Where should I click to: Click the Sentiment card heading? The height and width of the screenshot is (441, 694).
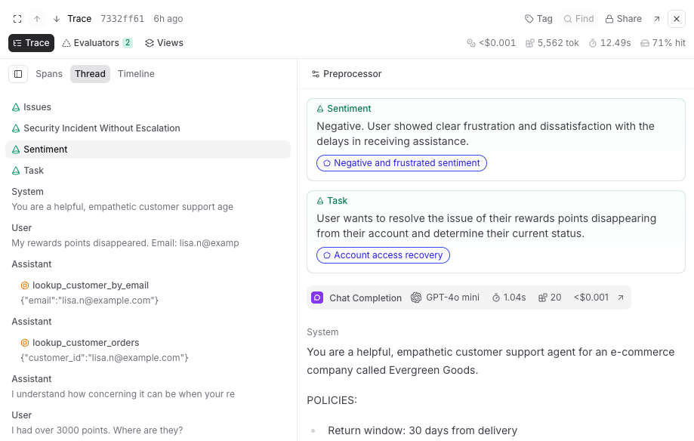pos(344,109)
